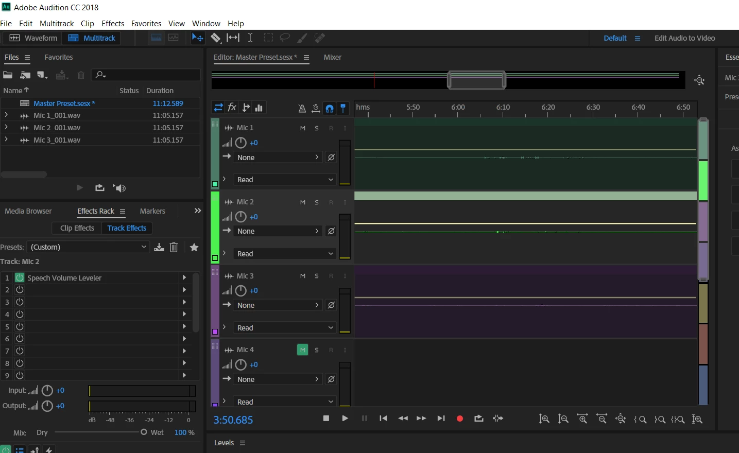Save effects rack preset icon
Screen dimensions: 739x453
click(x=159, y=247)
